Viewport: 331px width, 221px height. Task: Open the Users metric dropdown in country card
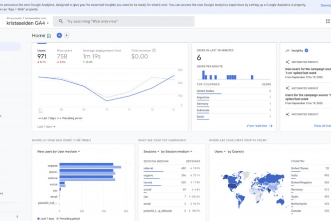[x=220, y=151]
